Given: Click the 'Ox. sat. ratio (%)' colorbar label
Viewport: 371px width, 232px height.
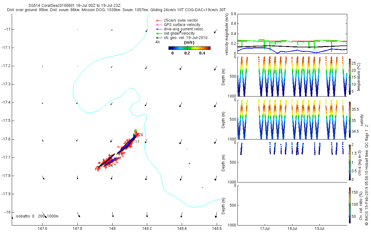Looking at the screenshot, I should 361,205.
